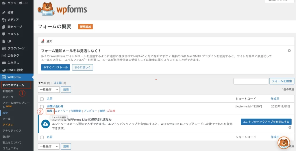296x151 pixels.
Task: Click 複製 row action link
Action: pyautogui.click(x=102, y=111)
